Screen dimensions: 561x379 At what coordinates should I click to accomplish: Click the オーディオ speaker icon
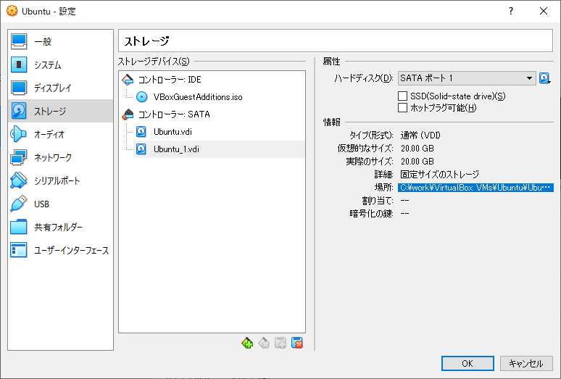point(19,135)
